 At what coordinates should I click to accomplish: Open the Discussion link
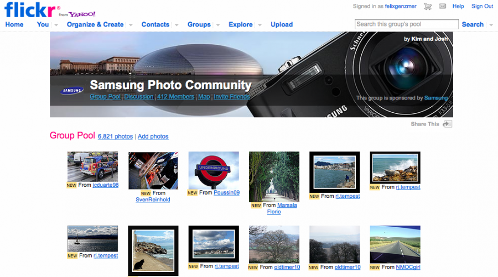click(x=139, y=97)
